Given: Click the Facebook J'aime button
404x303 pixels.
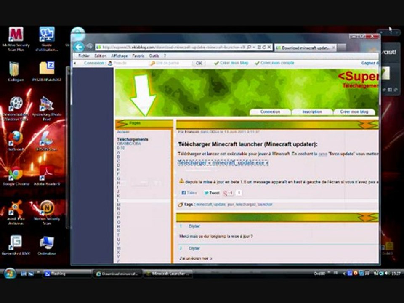Looking at the screenshot, I should pyautogui.click(x=189, y=193).
